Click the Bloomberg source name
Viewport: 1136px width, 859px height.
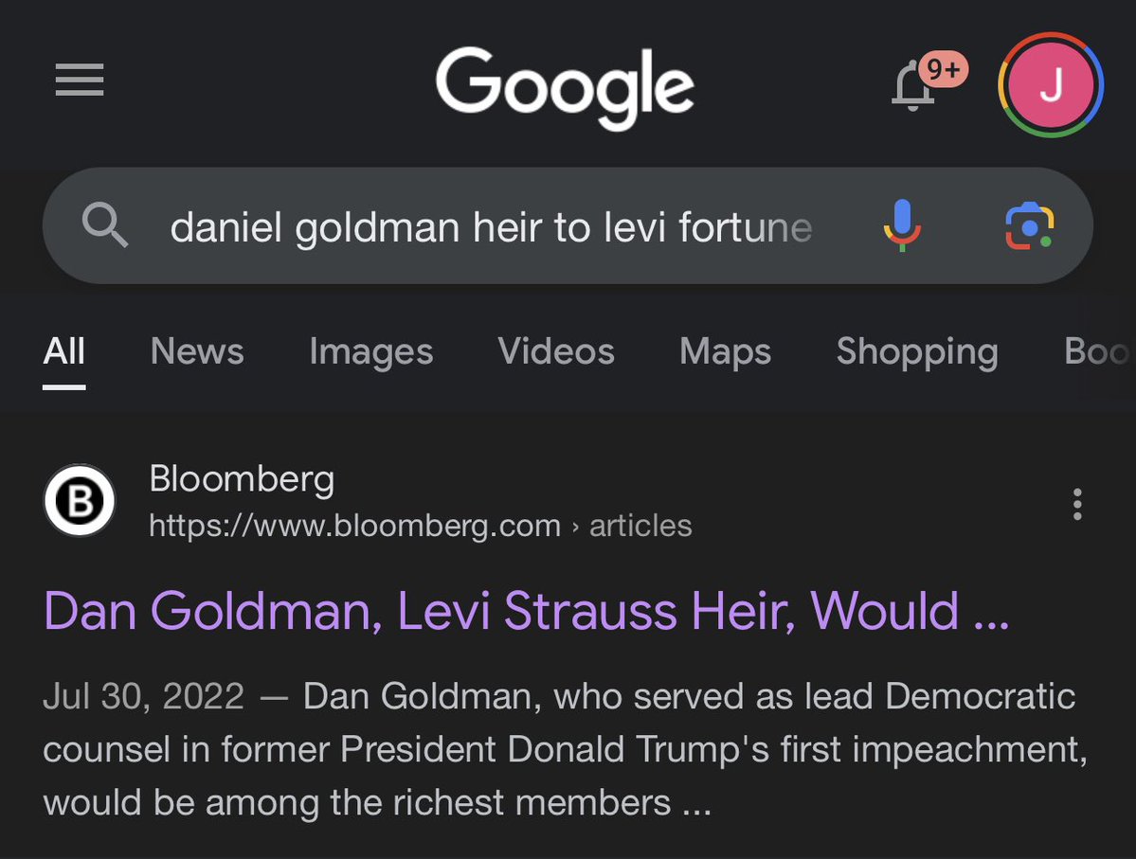[242, 480]
